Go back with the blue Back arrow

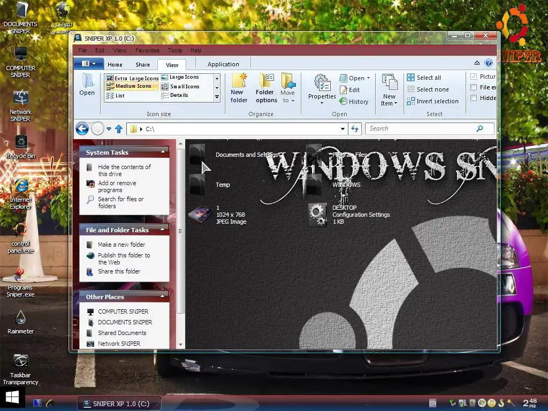click(82, 128)
